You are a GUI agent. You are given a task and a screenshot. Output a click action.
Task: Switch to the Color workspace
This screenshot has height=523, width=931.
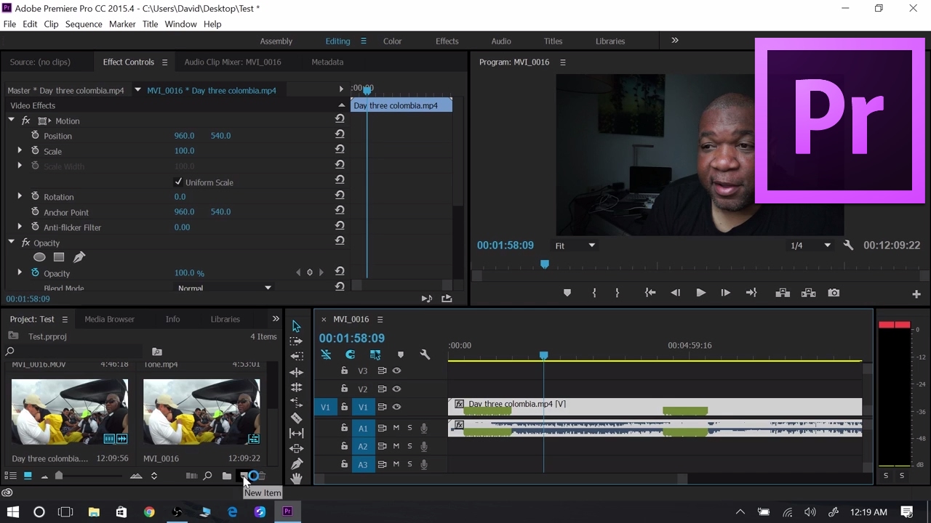click(393, 41)
